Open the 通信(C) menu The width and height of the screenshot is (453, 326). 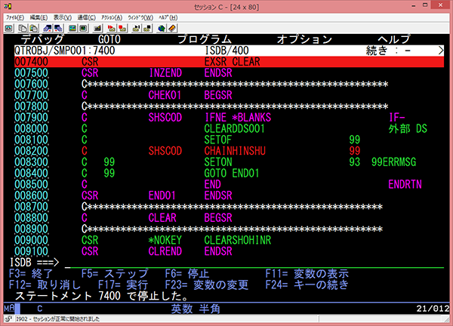click(87, 16)
